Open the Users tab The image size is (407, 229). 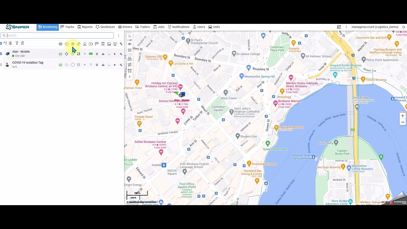pyautogui.click(x=199, y=27)
